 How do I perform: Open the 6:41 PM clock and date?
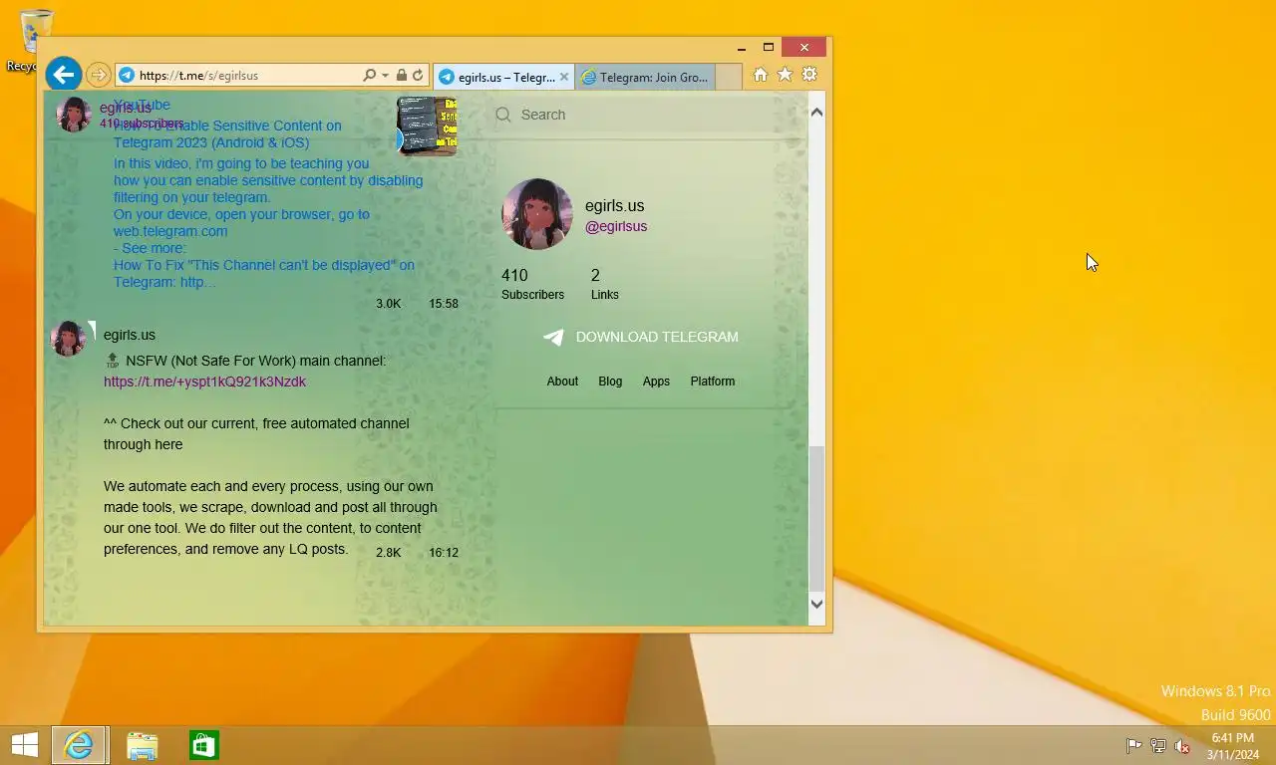[1232, 746]
